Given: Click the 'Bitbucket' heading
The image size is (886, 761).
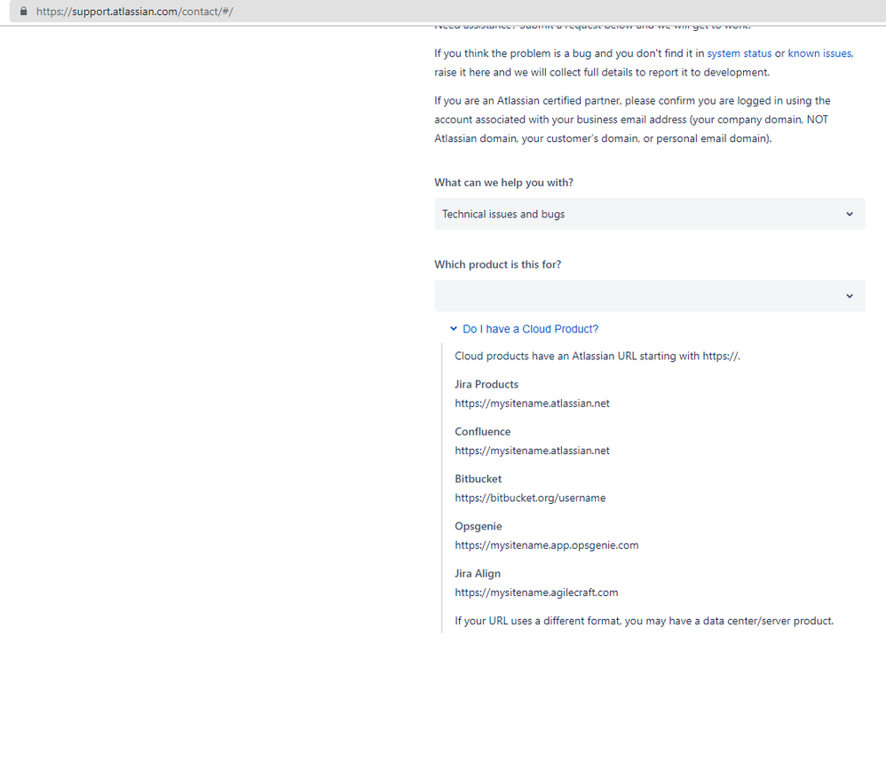Looking at the screenshot, I should (x=478, y=479).
